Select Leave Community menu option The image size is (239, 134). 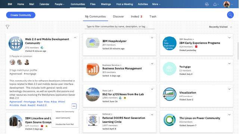point(63,118)
